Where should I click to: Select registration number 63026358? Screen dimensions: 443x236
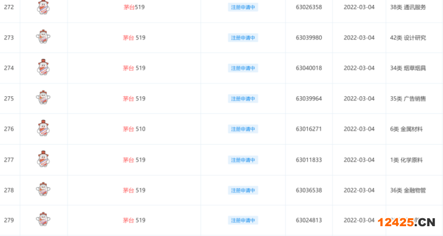tap(309, 7)
